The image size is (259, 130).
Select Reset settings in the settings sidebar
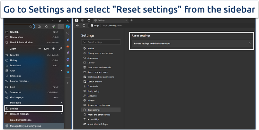[94, 110]
